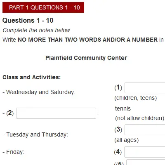The height and width of the screenshot is (165, 165).
Task: Click the bold number (3) marker
Action: click(118, 130)
